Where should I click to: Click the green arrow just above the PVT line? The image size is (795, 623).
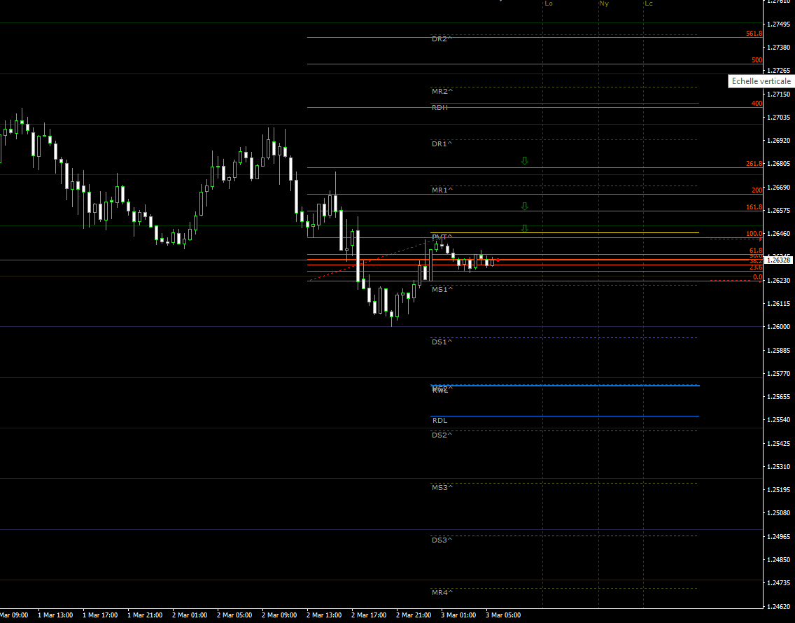click(524, 229)
